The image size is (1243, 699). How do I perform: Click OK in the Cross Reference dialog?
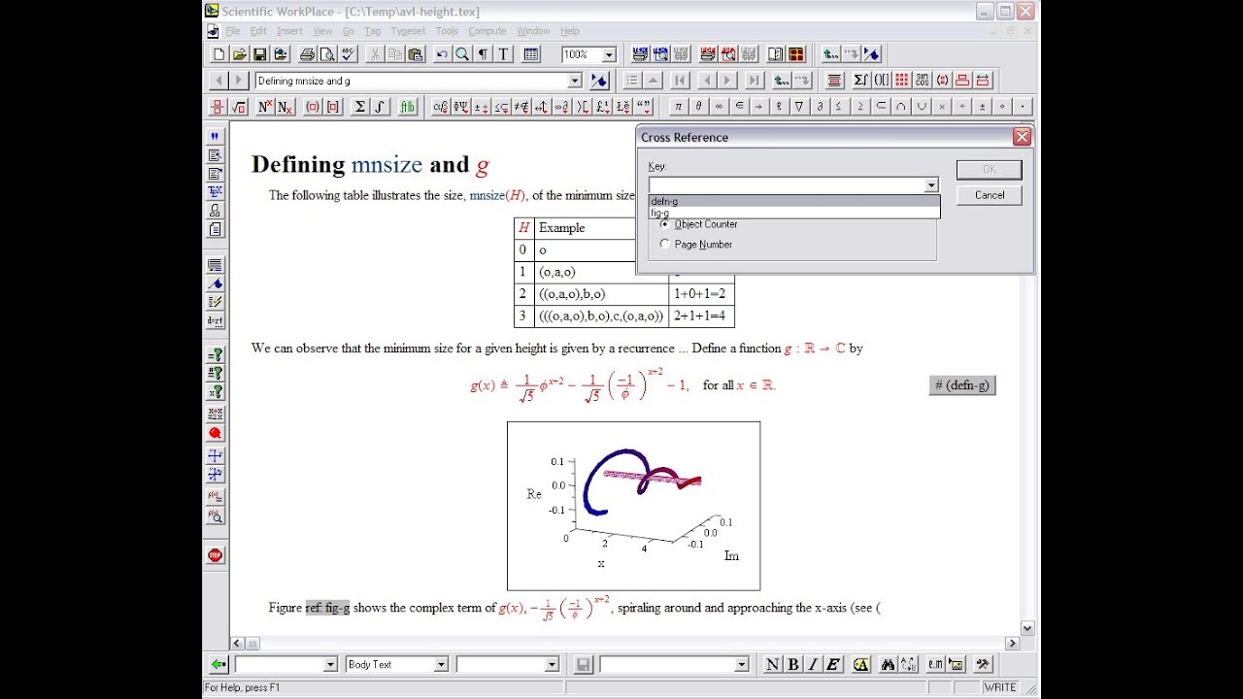point(990,170)
